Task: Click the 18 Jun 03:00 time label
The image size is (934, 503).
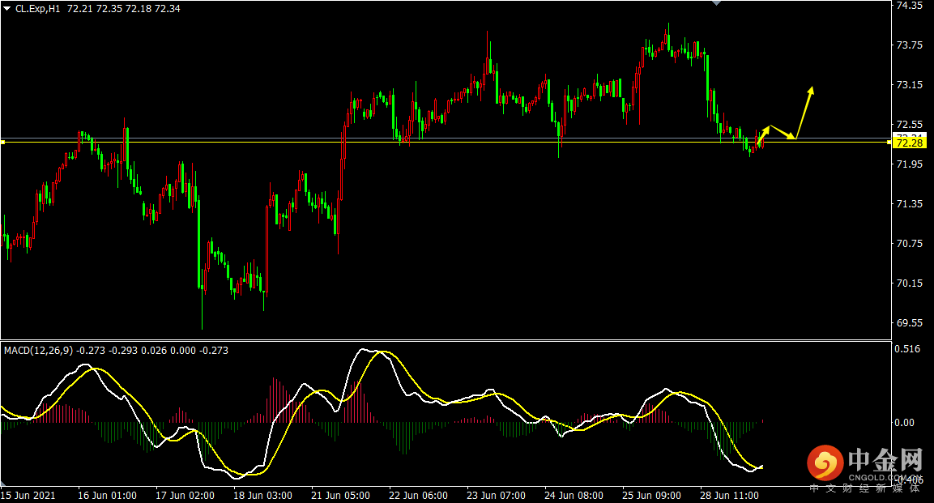Action: point(262,495)
